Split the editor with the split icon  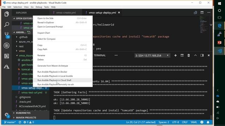[x=202, y=13]
